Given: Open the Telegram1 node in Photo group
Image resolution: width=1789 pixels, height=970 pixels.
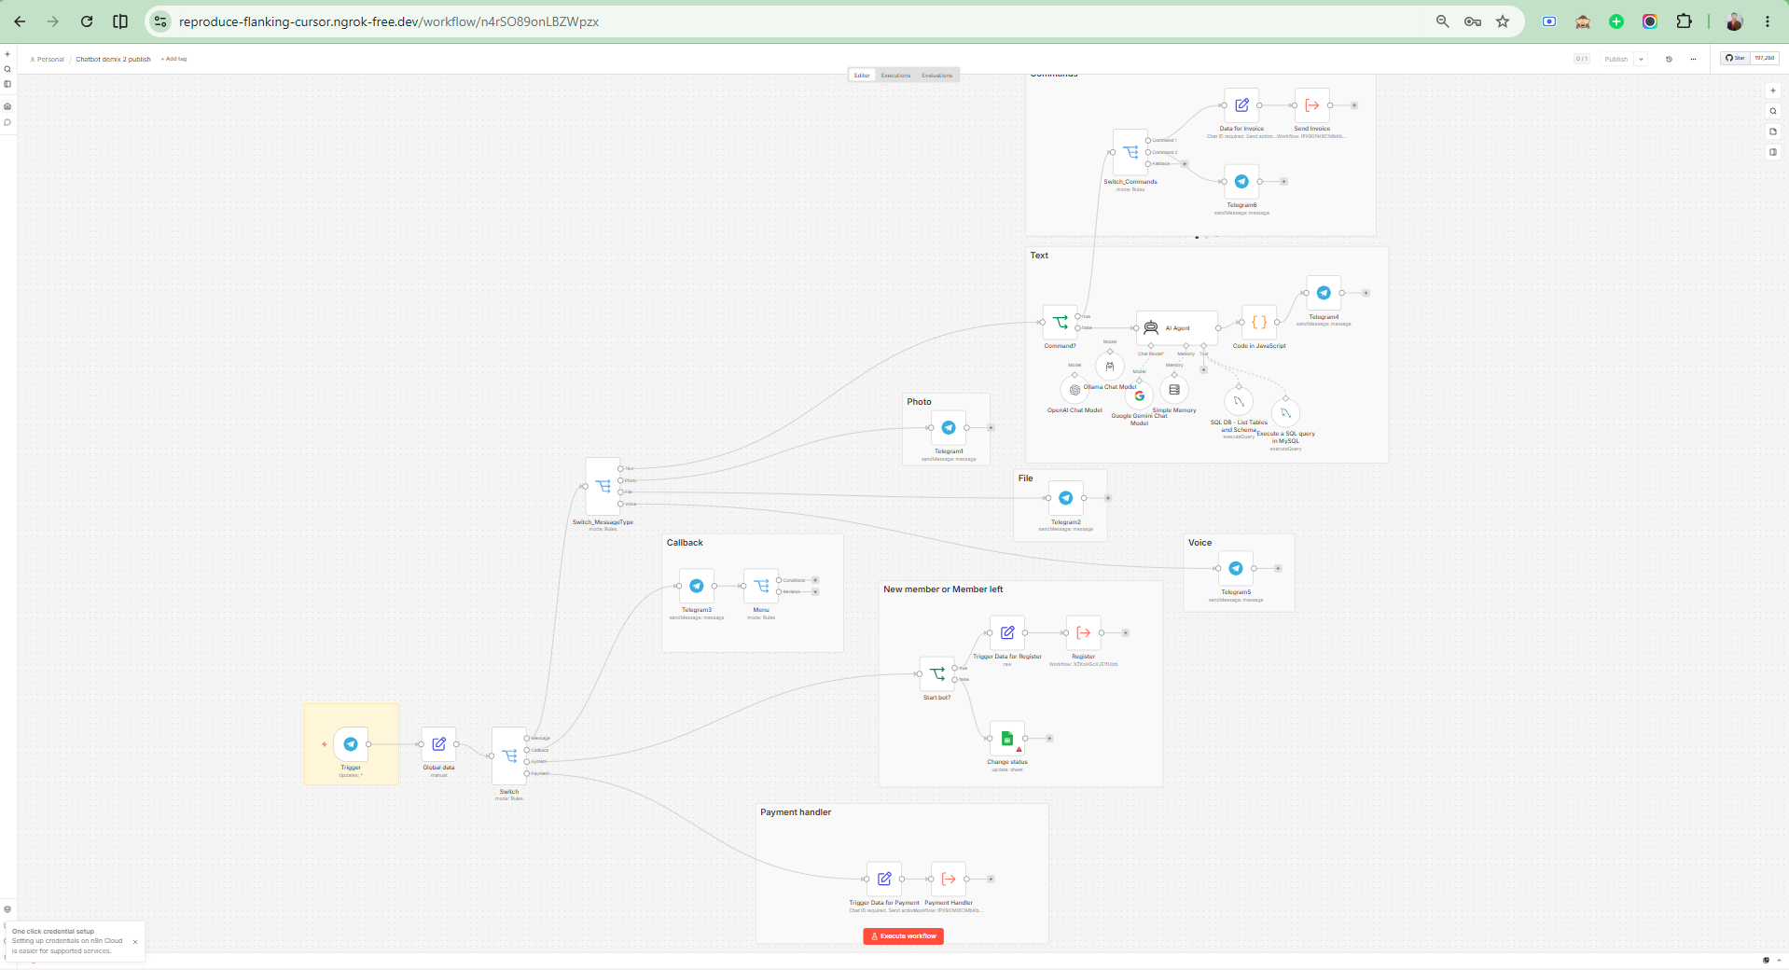Looking at the screenshot, I should [x=949, y=427].
